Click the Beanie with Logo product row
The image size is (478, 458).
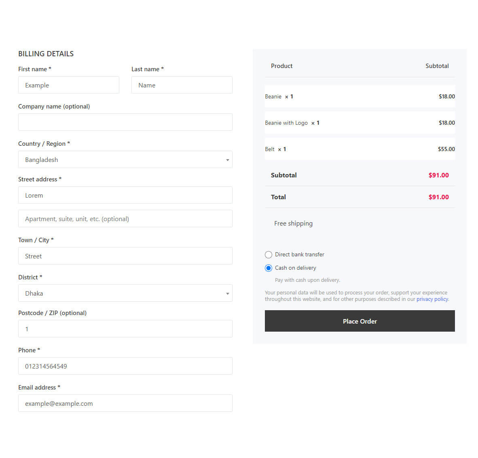[x=360, y=123]
